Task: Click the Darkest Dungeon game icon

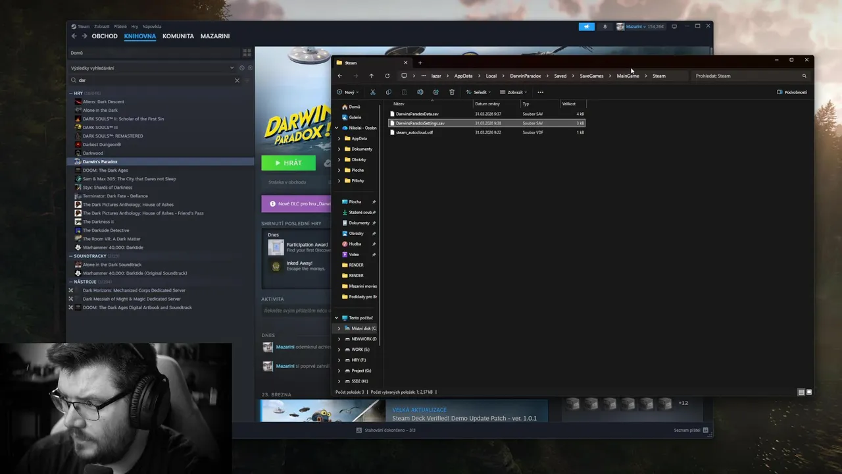Action: (78, 144)
